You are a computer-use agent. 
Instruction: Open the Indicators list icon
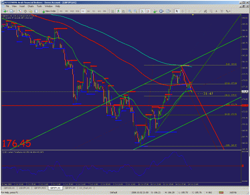coord(154,11)
